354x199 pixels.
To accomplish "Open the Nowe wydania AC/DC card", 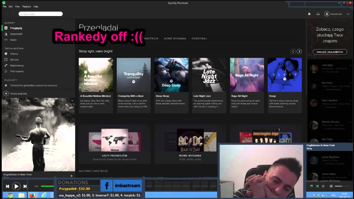I will point(190,144).
